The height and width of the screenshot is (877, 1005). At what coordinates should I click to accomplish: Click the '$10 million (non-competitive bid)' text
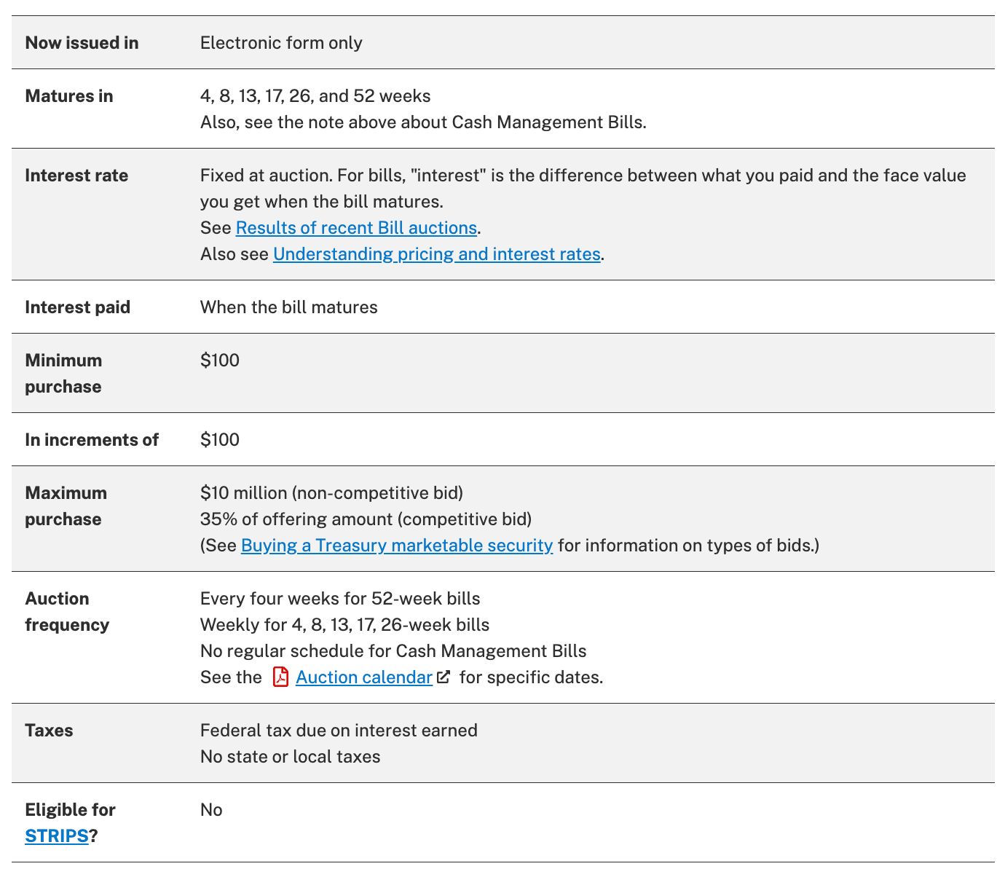pos(331,493)
